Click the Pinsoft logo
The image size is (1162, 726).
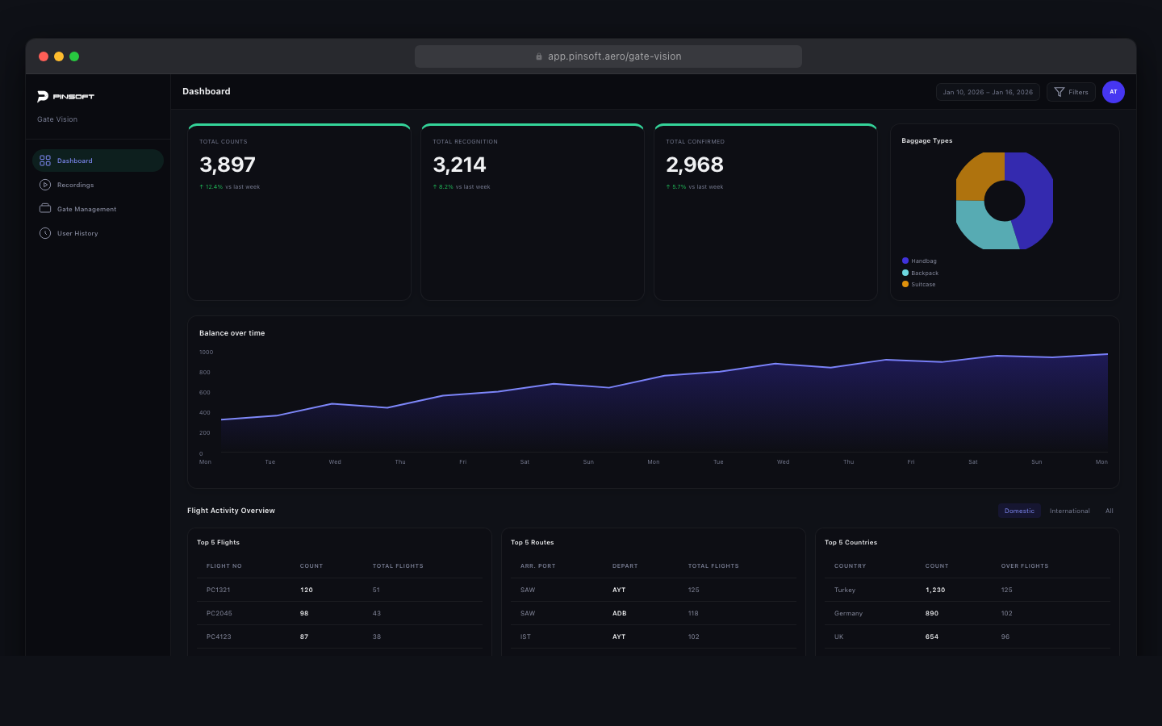pos(65,97)
